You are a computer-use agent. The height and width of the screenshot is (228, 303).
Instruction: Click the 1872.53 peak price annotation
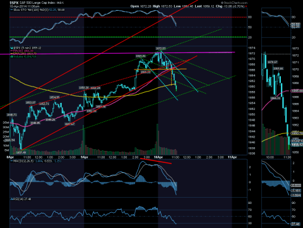(x=160, y=49)
